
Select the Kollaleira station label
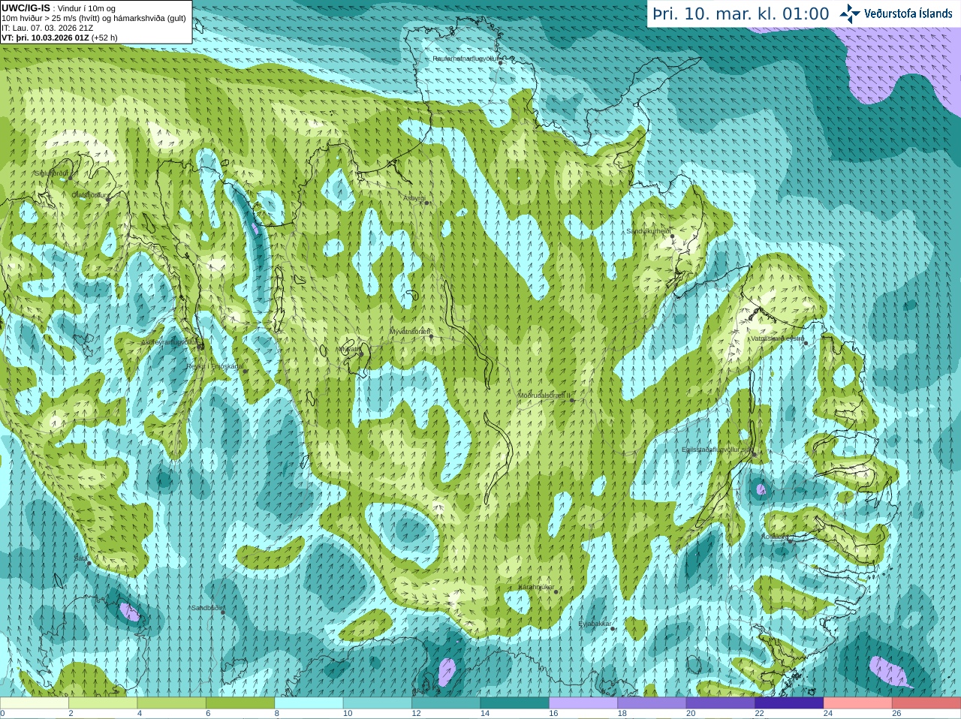point(775,537)
